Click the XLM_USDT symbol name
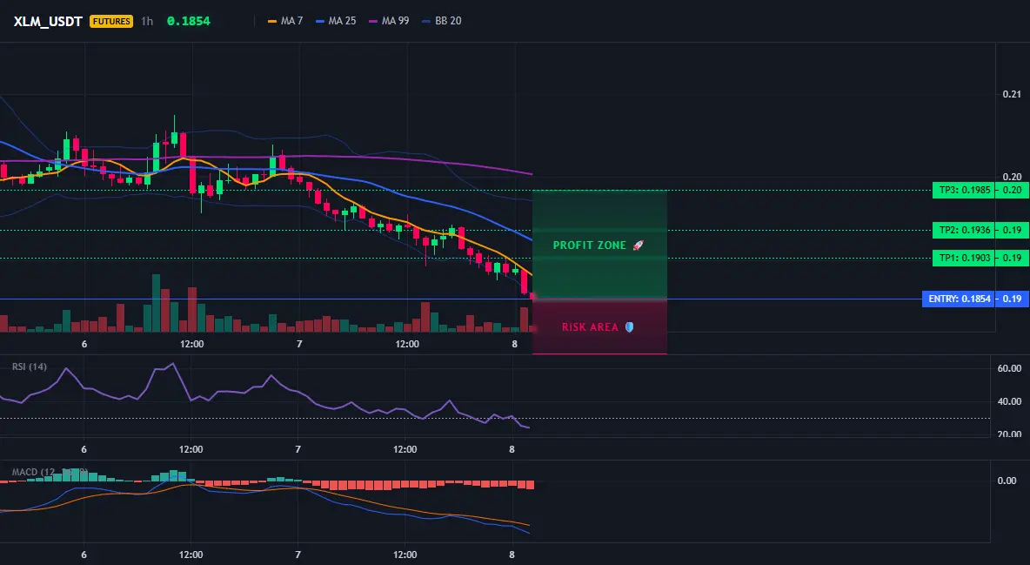The height and width of the screenshot is (565, 1030). coord(48,21)
